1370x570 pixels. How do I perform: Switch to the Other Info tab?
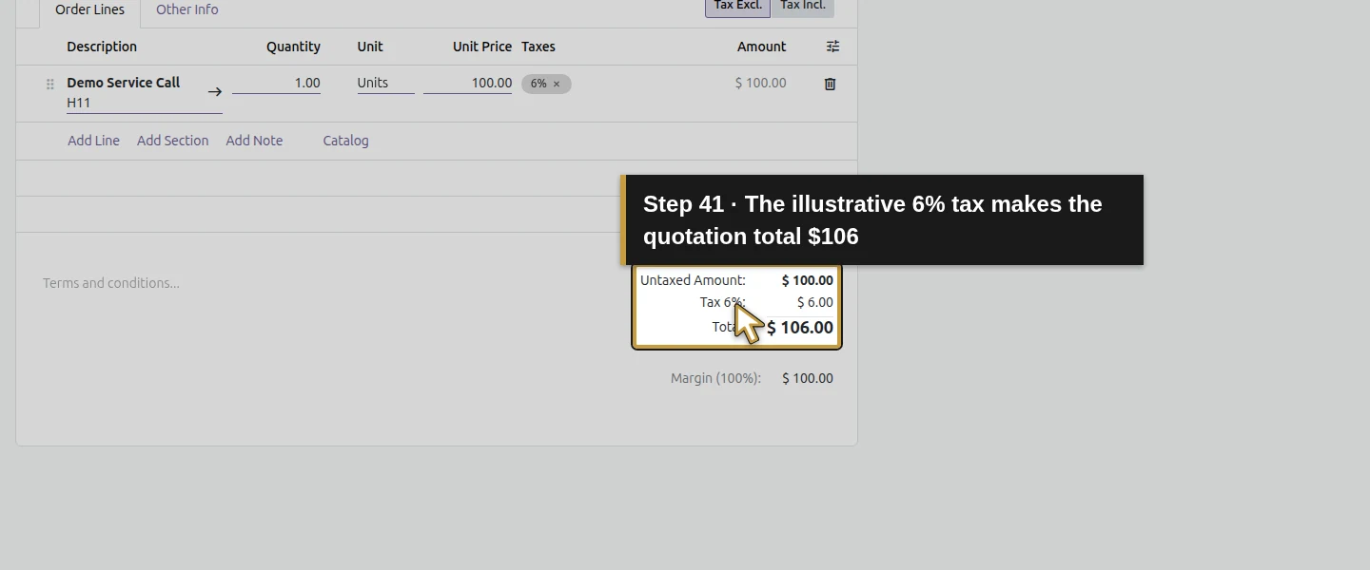pos(187,10)
